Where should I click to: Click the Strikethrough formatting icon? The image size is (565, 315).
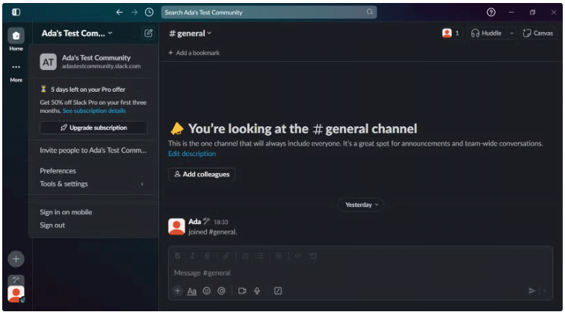207,256
